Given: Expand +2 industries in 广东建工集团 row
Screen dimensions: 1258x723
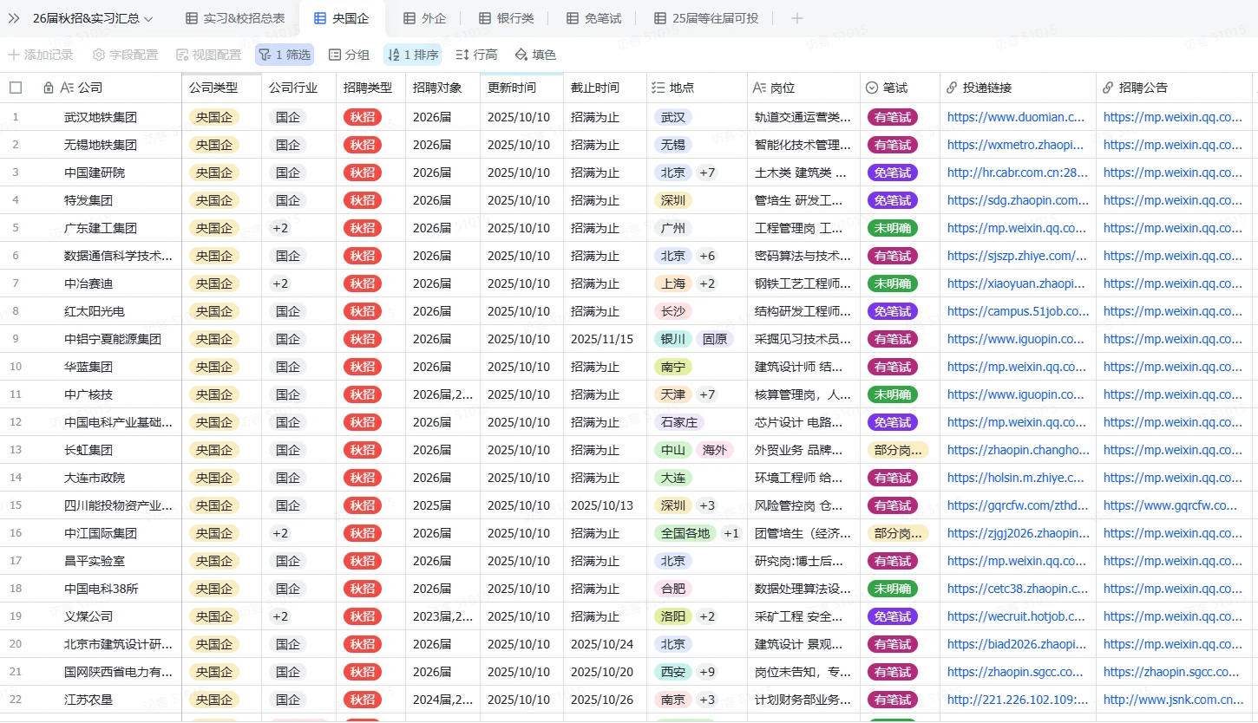Looking at the screenshot, I should click(280, 228).
